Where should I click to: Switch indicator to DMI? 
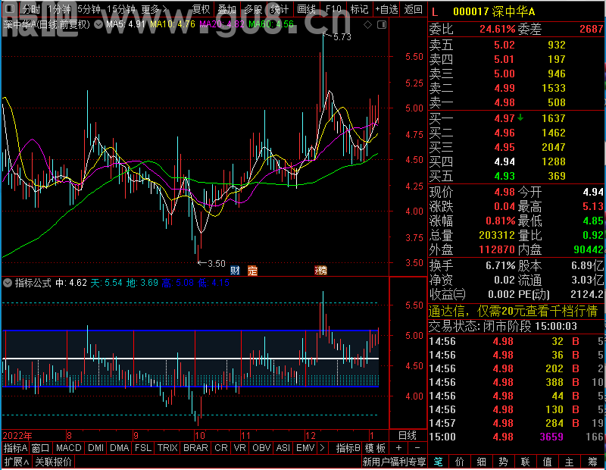click(95, 448)
